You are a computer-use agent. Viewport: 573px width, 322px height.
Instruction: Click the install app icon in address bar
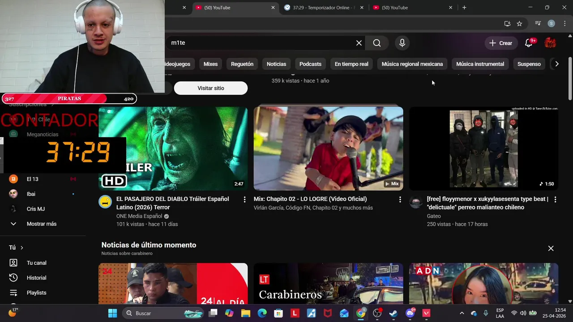[x=507, y=23]
